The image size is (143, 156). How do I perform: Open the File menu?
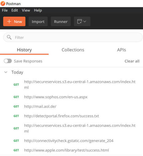click(x=5, y=10)
